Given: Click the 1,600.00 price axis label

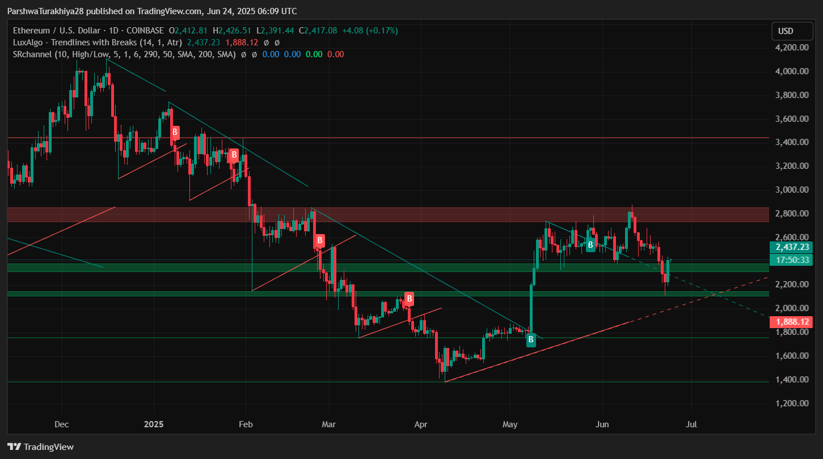Looking at the screenshot, I should (791, 356).
